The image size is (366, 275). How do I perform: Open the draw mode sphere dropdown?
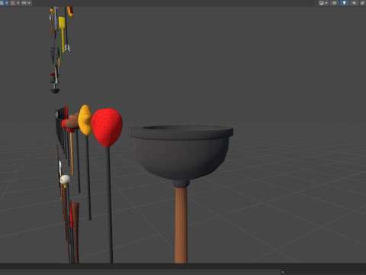323,3
